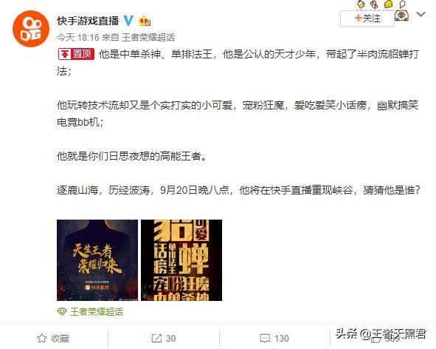Open the Kuaishou orange avatar profile picture
This screenshot has height=349, width=436.
pos(31,29)
